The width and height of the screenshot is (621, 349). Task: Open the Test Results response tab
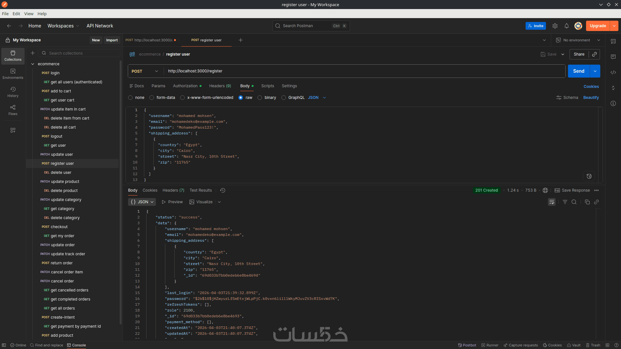click(201, 190)
